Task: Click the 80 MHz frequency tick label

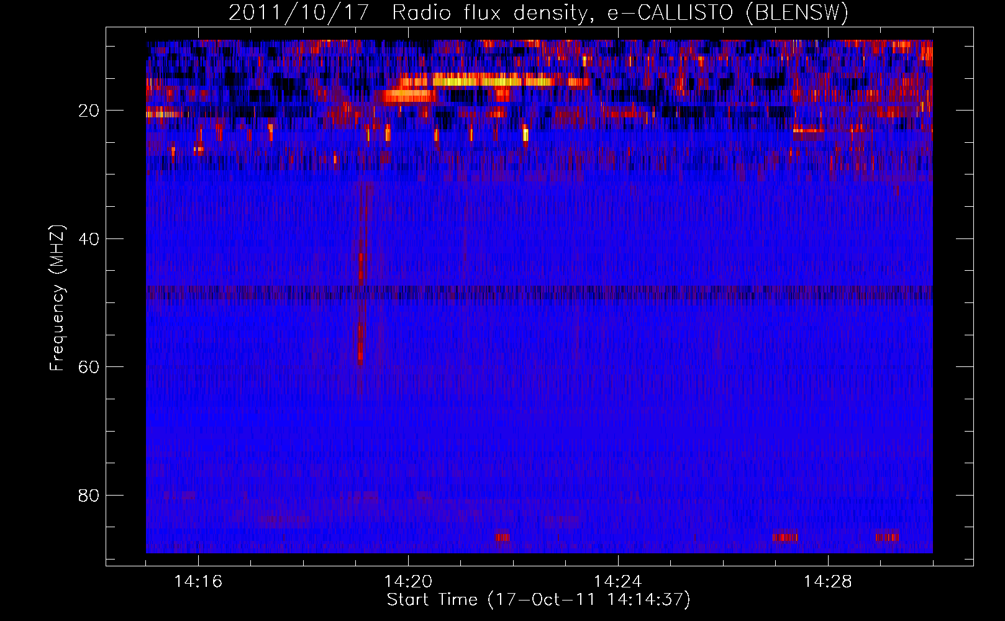Action: 89,496
